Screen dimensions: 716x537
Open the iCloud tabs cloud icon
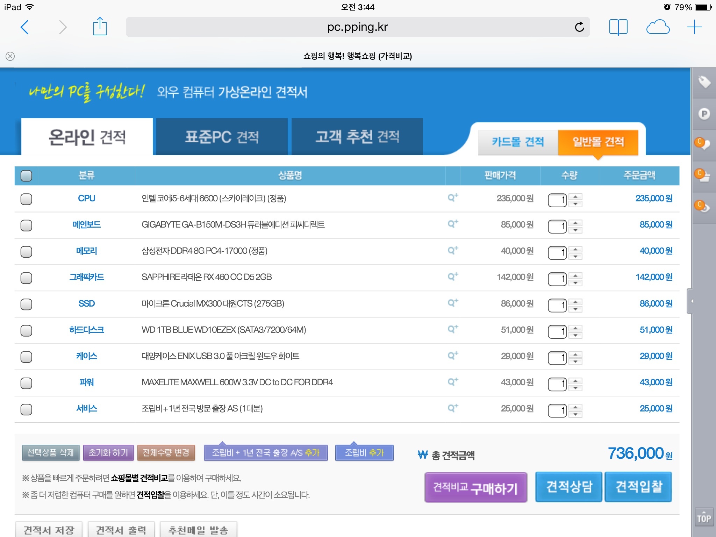pyautogui.click(x=658, y=27)
